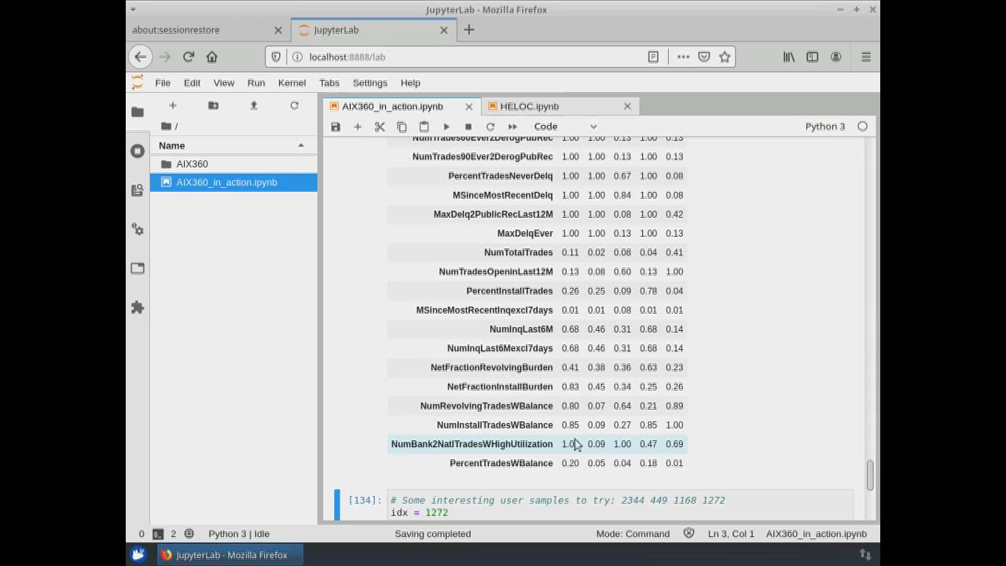Open the Settings menu
The height and width of the screenshot is (566, 1006).
coord(370,83)
